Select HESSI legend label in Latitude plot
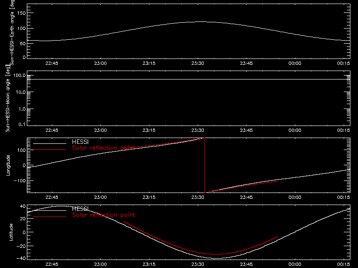The image size is (358, 268). coord(80,209)
